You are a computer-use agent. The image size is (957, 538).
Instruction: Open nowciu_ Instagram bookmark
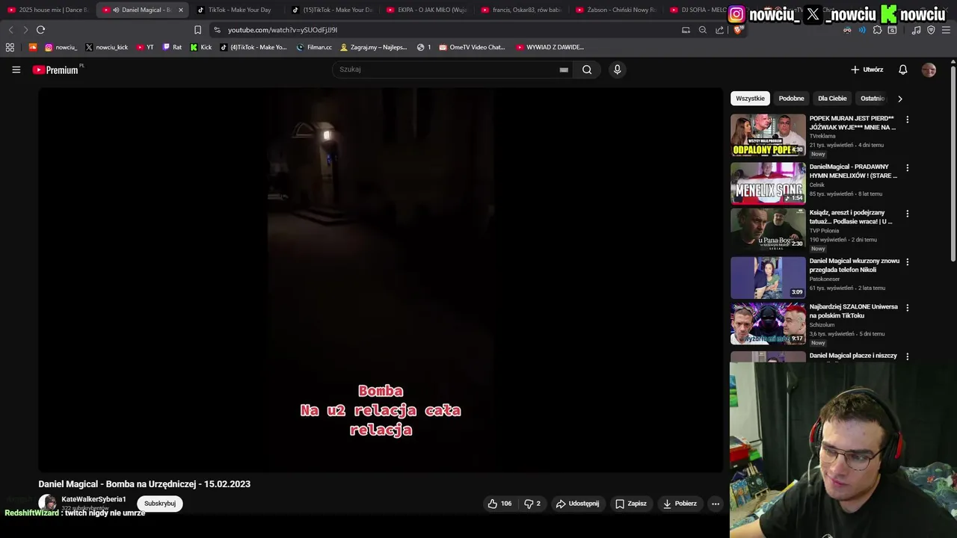click(61, 47)
